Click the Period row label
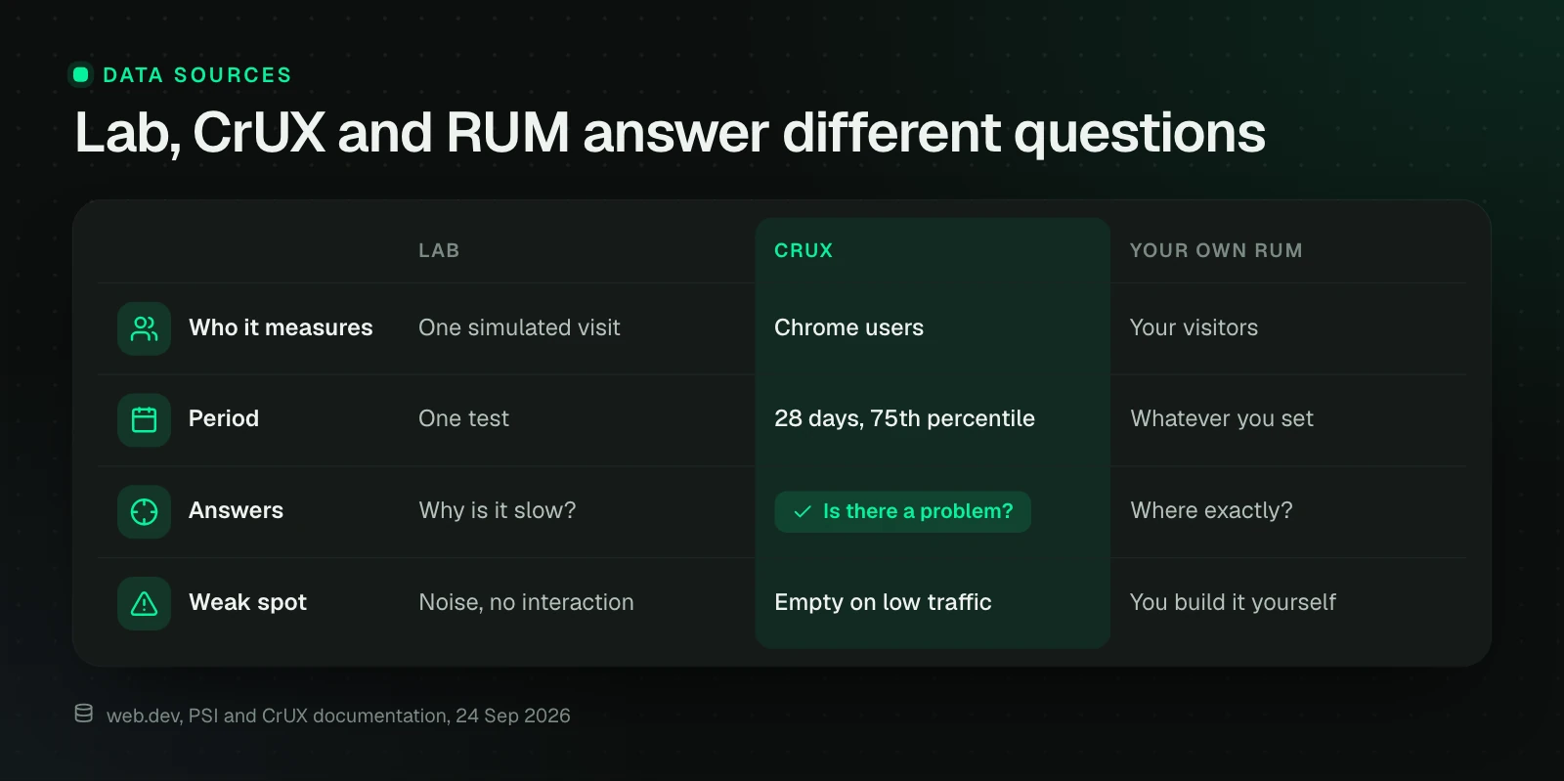 coord(224,418)
